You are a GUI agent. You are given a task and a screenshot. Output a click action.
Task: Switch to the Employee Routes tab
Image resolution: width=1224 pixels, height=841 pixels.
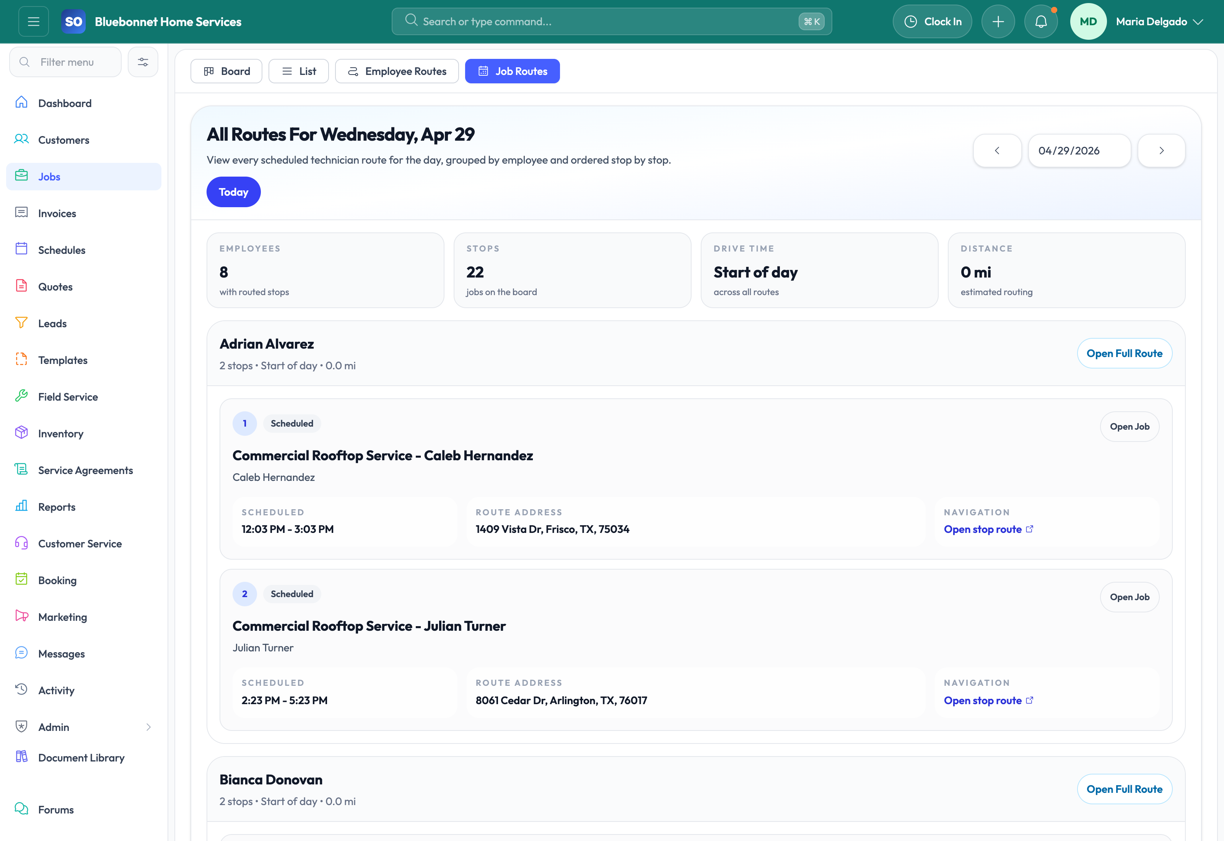tap(397, 71)
